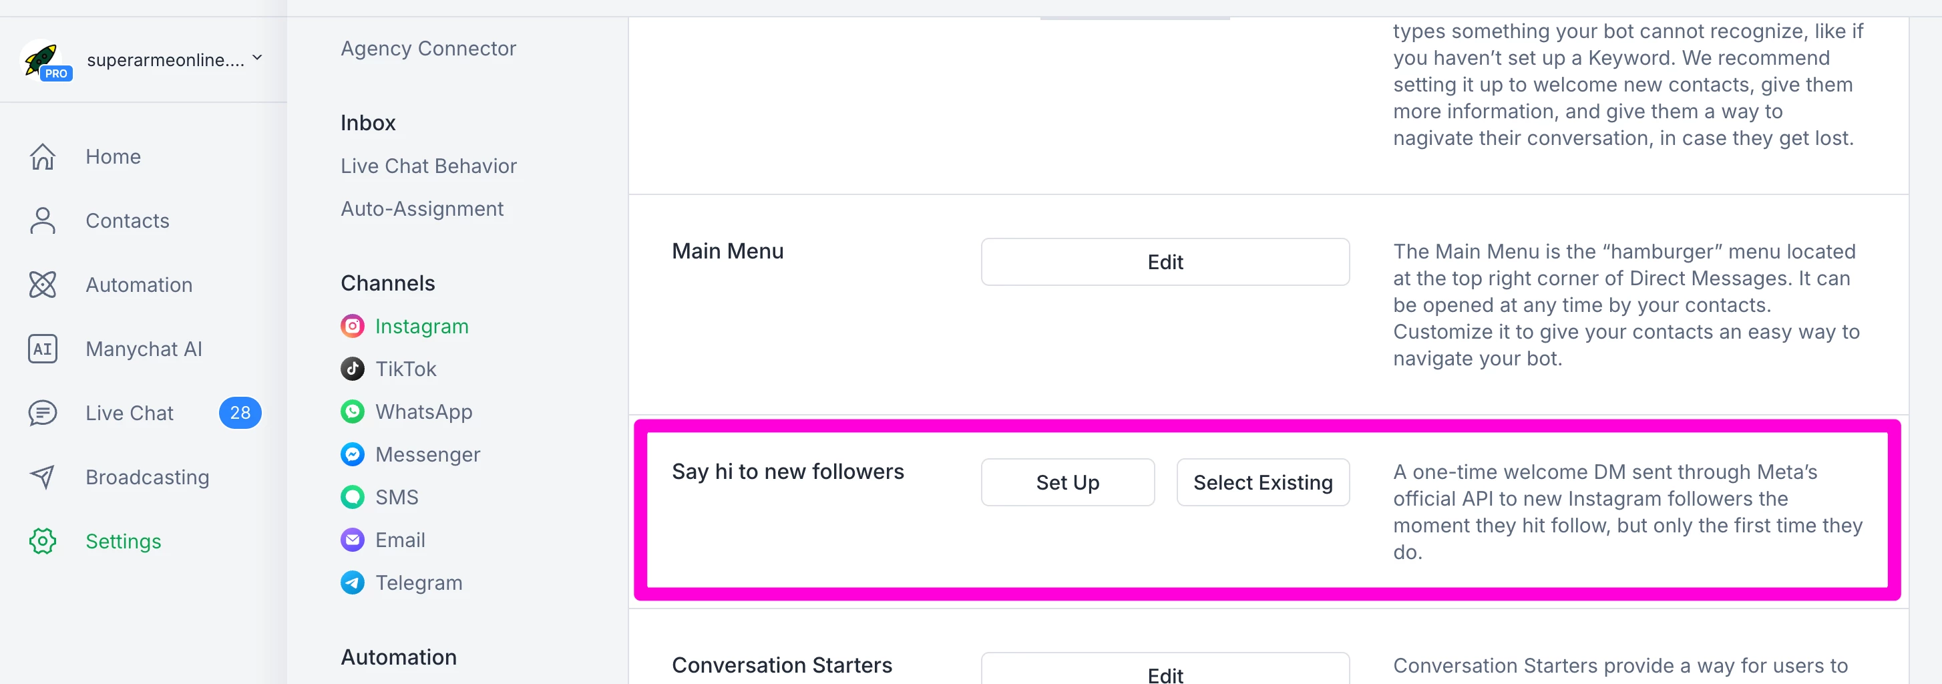This screenshot has height=684, width=1942.
Task: Click the Live Chat 28 unread badge
Action: pyautogui.click(x=240, y=413)
